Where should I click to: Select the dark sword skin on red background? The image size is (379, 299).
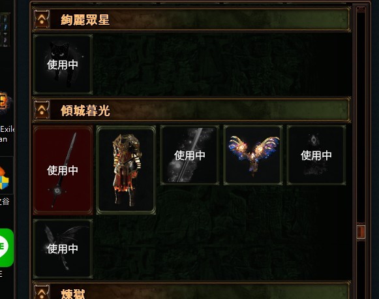(63, 170)
